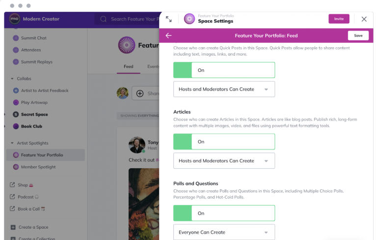Viewport: 376px width, 240px height.
Task: Collapse the Collabs section
Action: pos(12,79)
